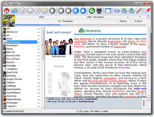
Task: Open the Popsicko link
Action: 79,47
